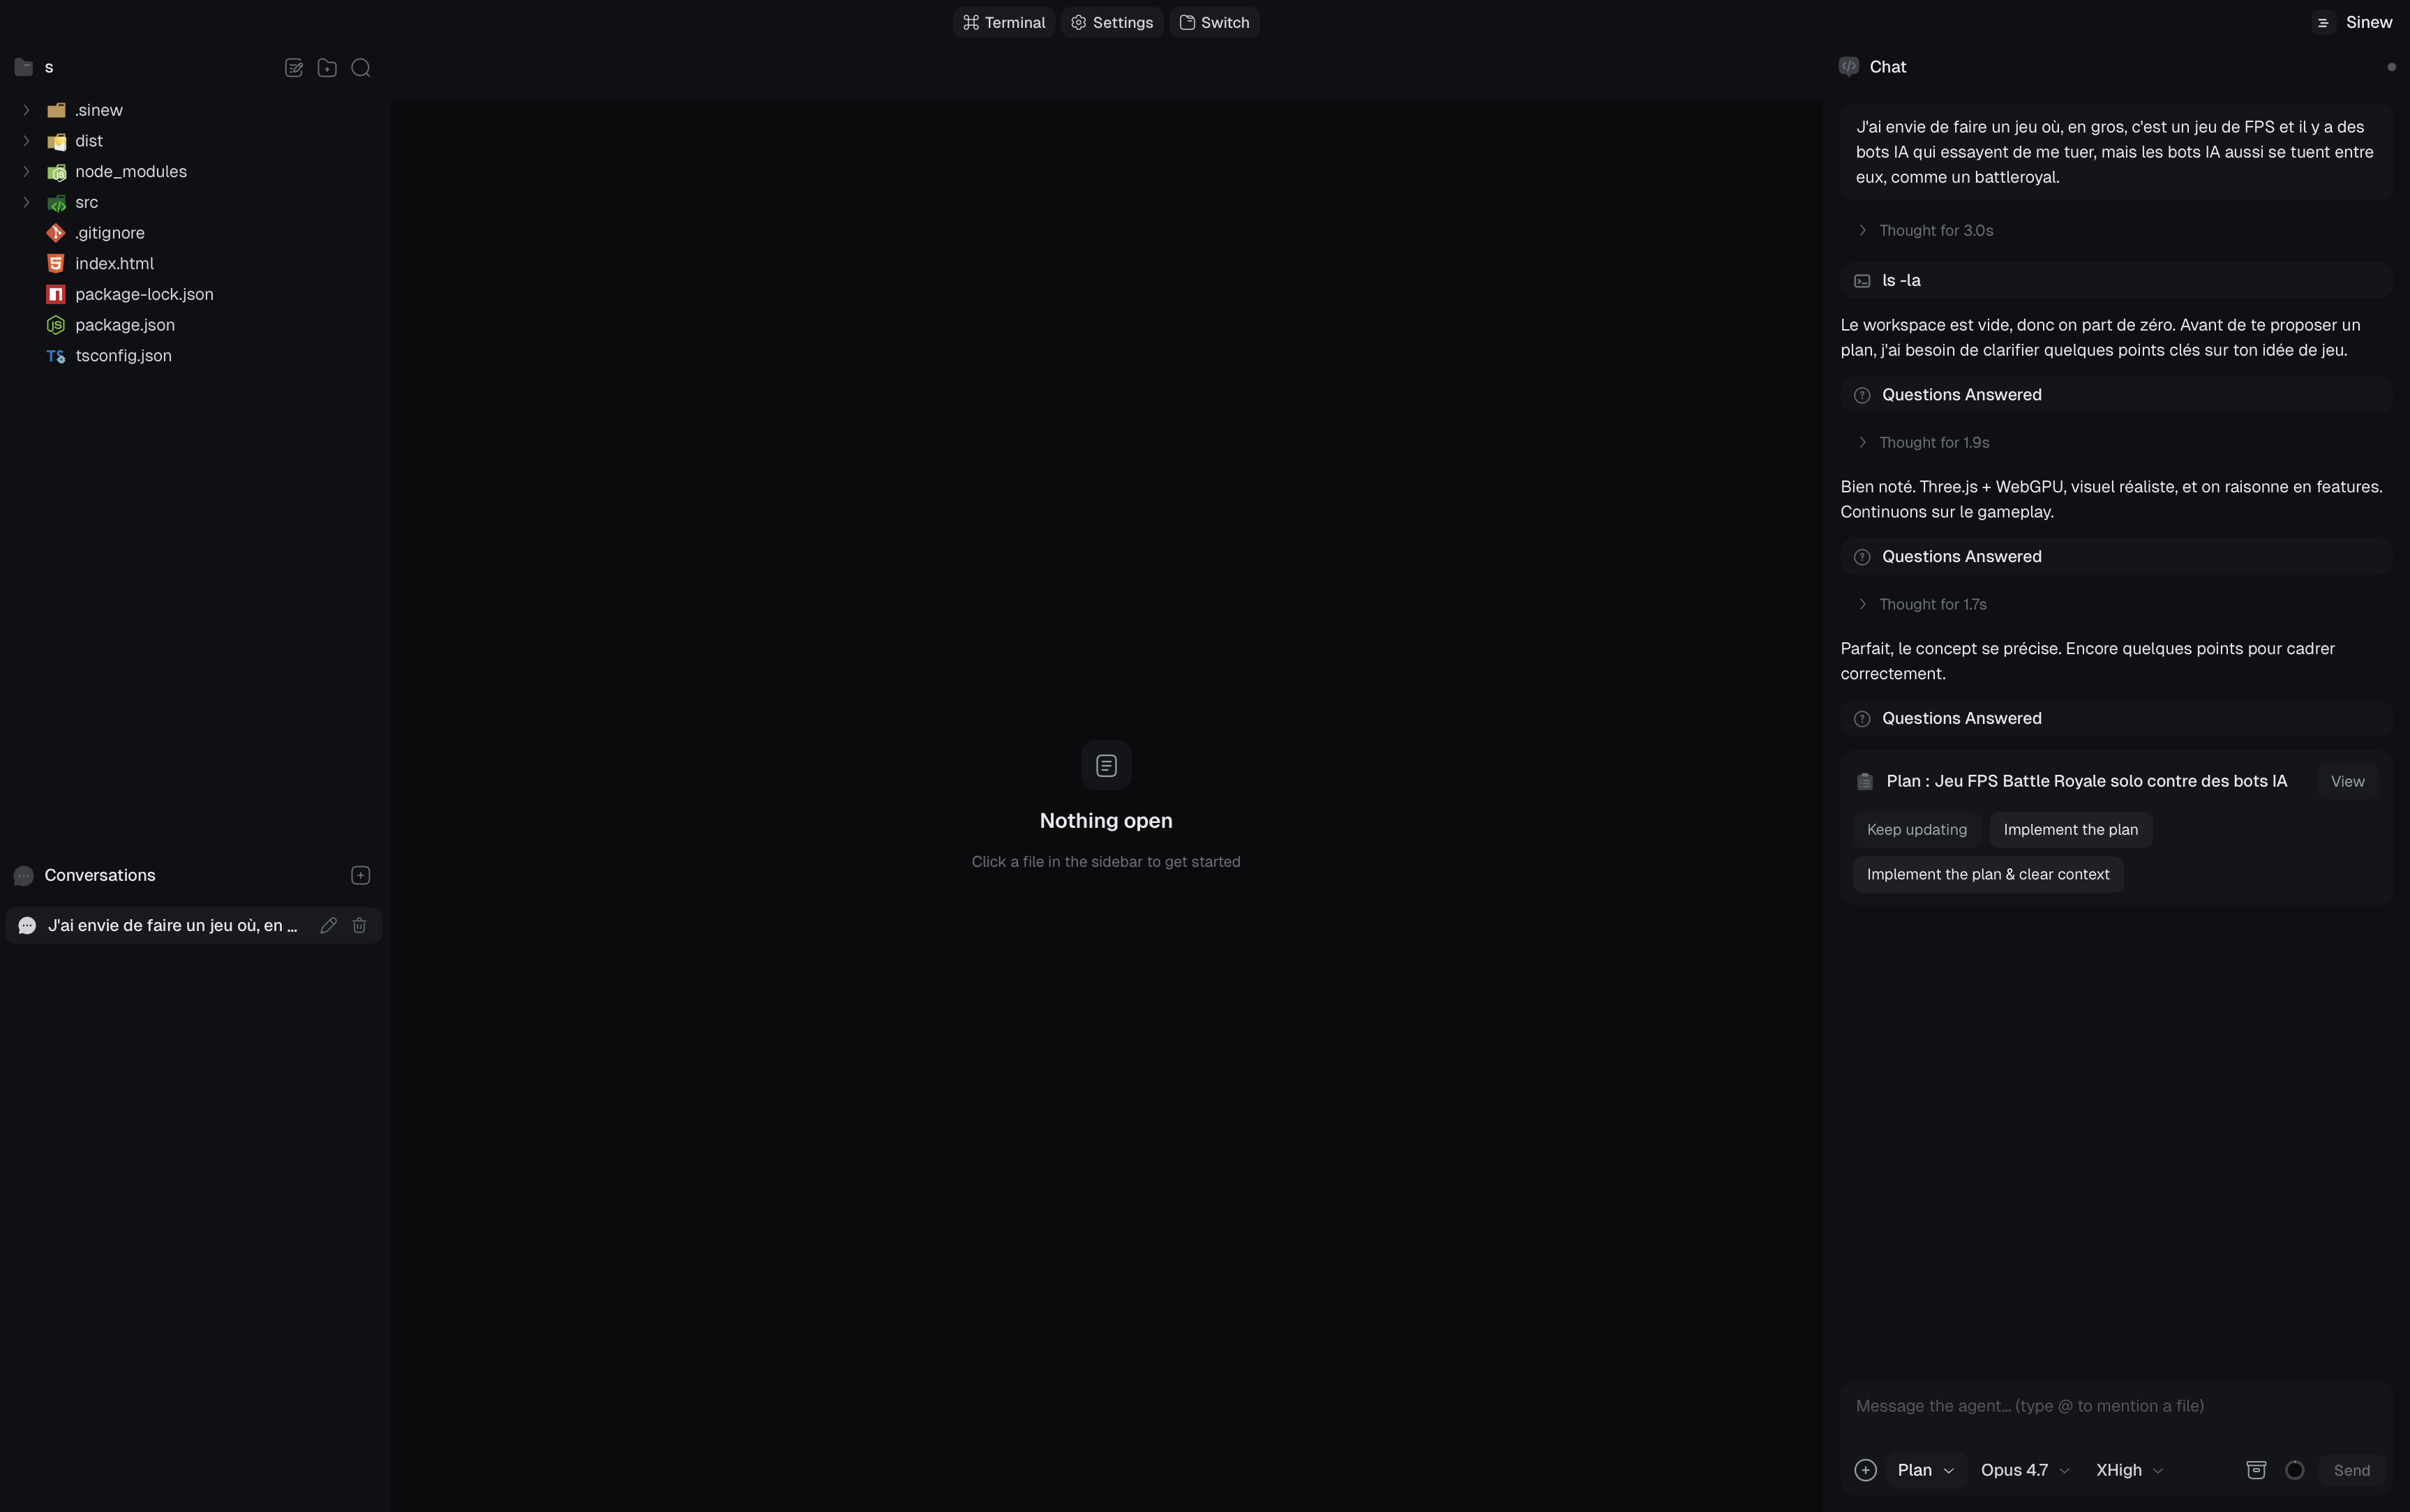Screen dimensions: 2410x1512
Task: Open the package.json file
Action: 125,325
